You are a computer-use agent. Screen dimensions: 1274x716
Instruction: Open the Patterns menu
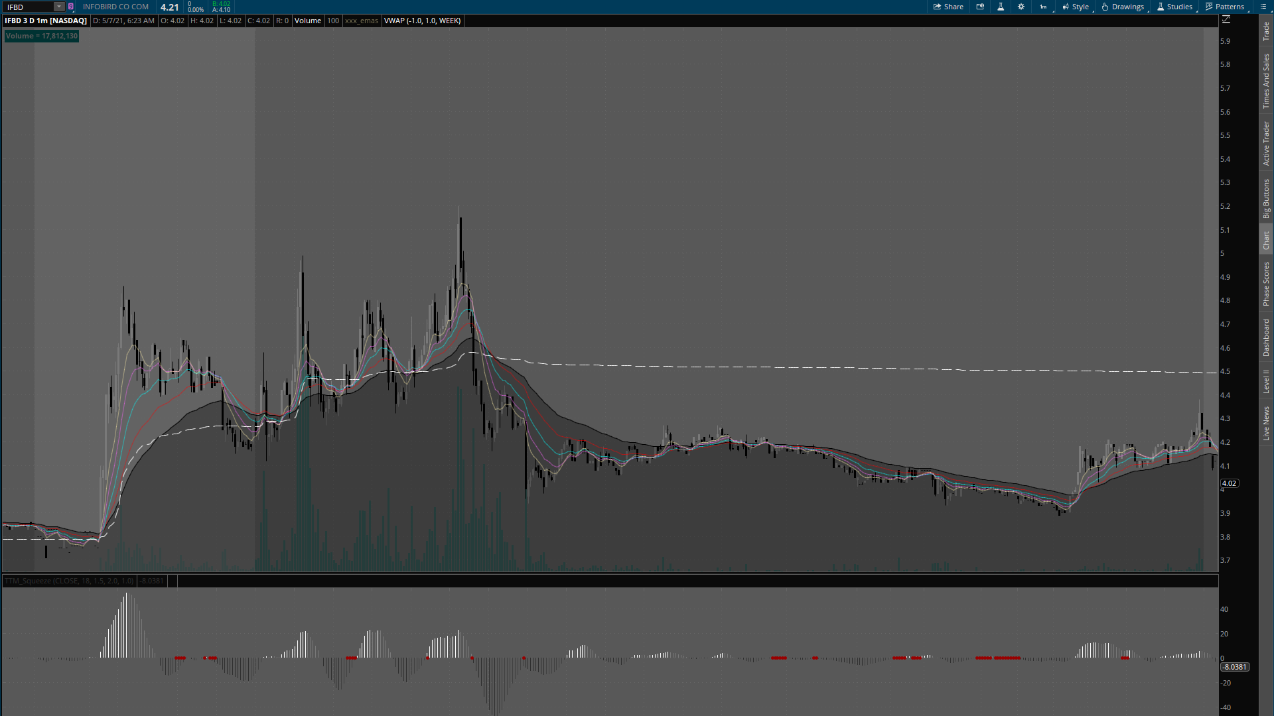pyautogui.click(x=1225, y=7)
